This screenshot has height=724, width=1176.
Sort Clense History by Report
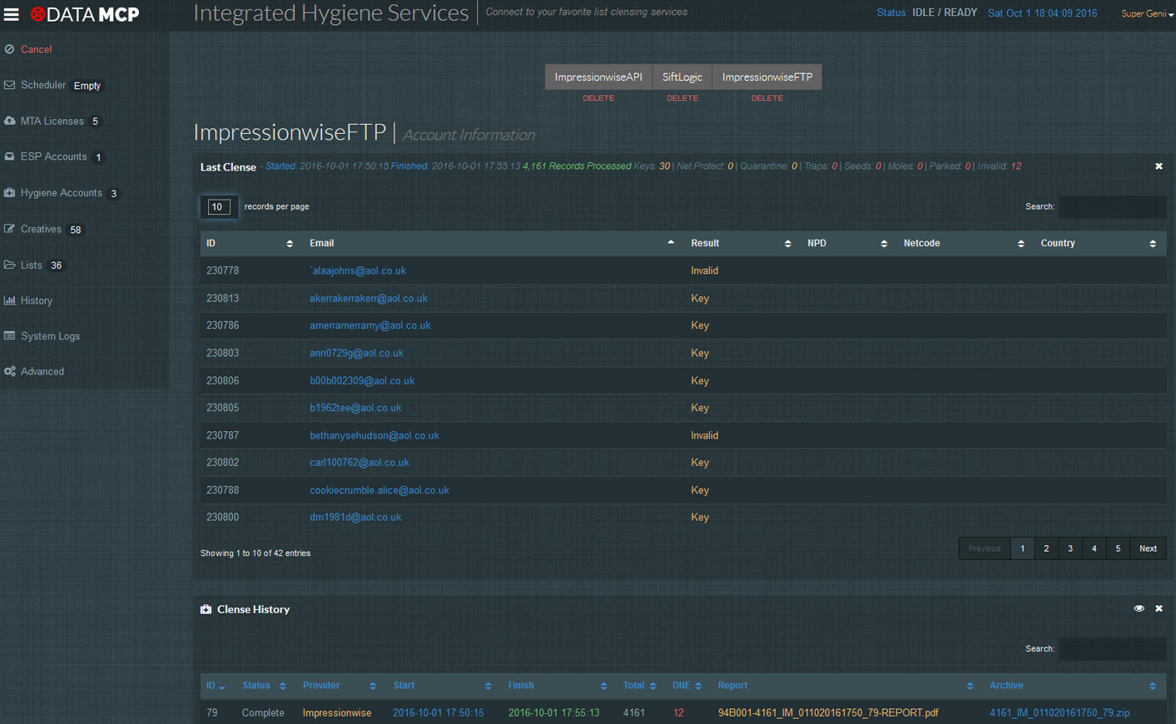[x=847, y=686]
